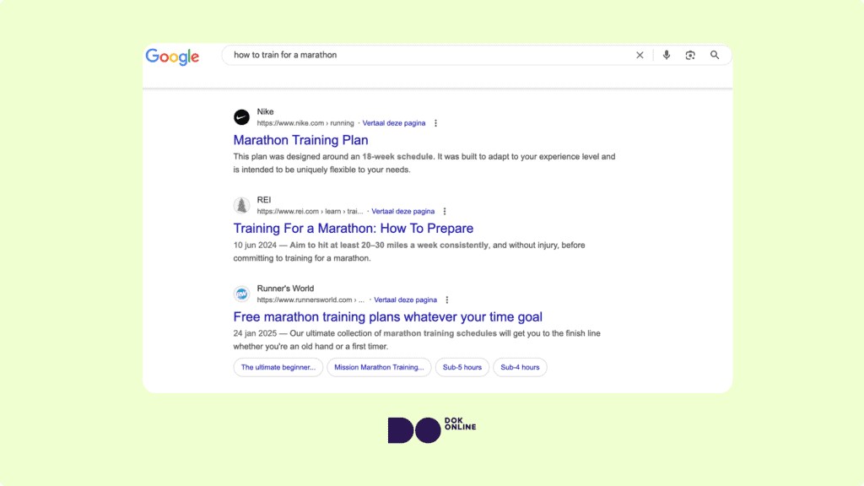Click the Nike favicon
864x486 pixels.
click(x=241, y=116)
